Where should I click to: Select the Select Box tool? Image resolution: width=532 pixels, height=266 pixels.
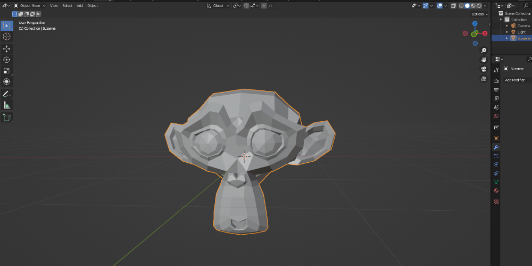(x=7, y=26)
